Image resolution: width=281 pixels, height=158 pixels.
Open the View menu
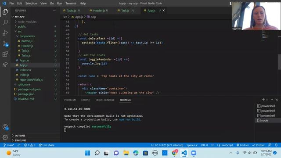tap(43, 4)
